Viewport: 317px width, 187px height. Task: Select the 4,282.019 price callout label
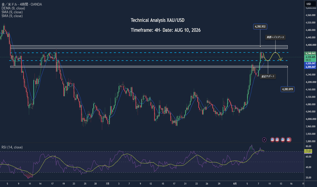pos(287,89)
